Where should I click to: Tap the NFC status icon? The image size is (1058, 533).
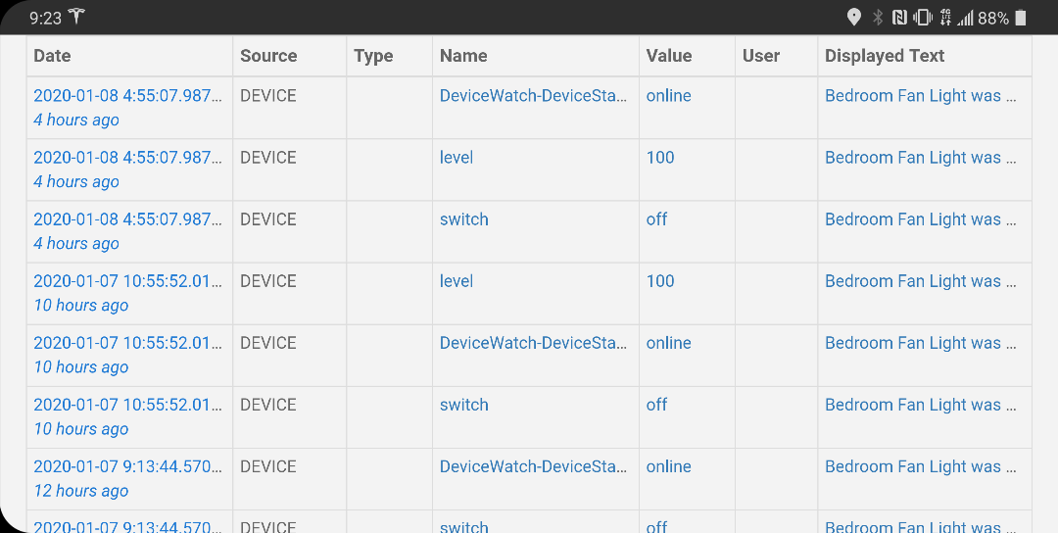(x=898, y=18)
